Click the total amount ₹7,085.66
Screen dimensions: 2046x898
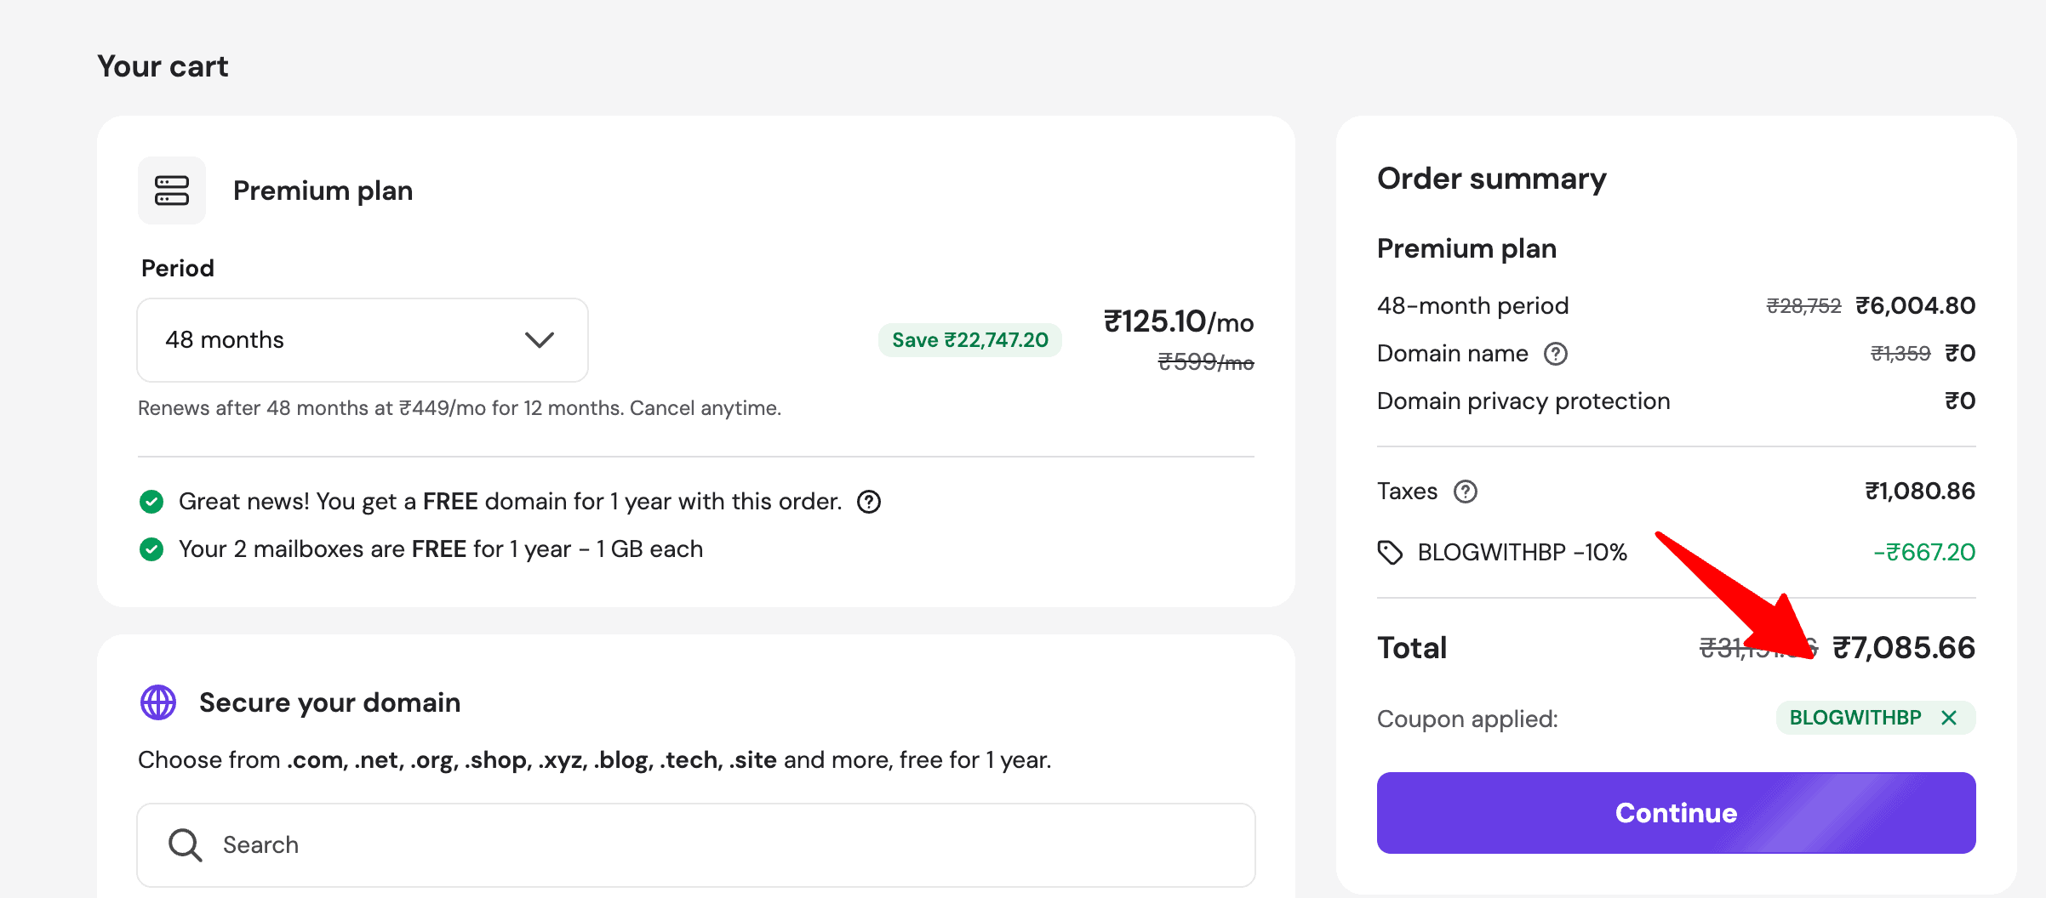(1904, 648)
